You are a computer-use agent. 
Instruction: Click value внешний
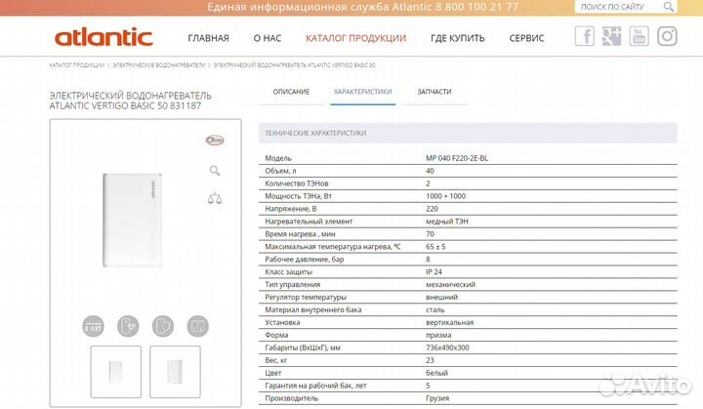coord(441,297)
